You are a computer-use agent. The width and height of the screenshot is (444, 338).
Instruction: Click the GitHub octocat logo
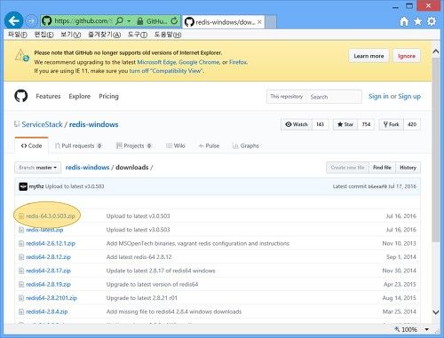point(21,96)
